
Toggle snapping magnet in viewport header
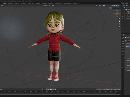[x=53, y=6]
